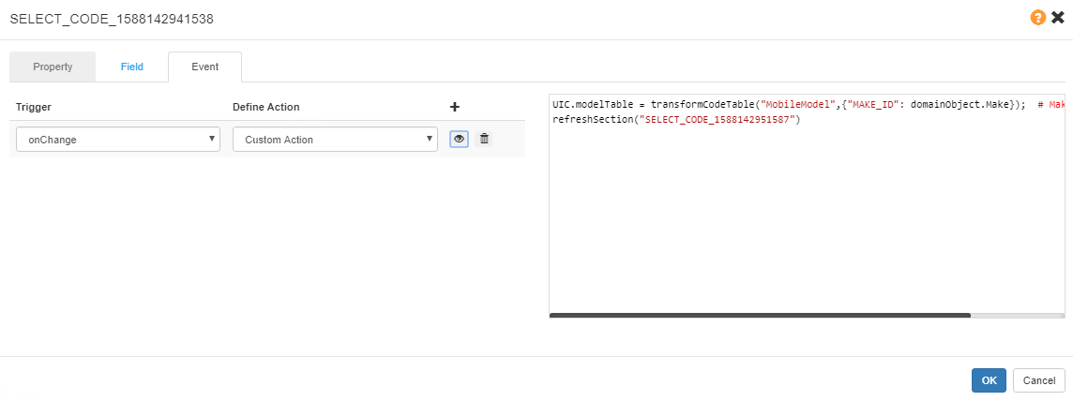Expand the onChange trigger dropdown
This screenshot has height=401, width=1073.
pyautogui.click(x=118, y=140)
